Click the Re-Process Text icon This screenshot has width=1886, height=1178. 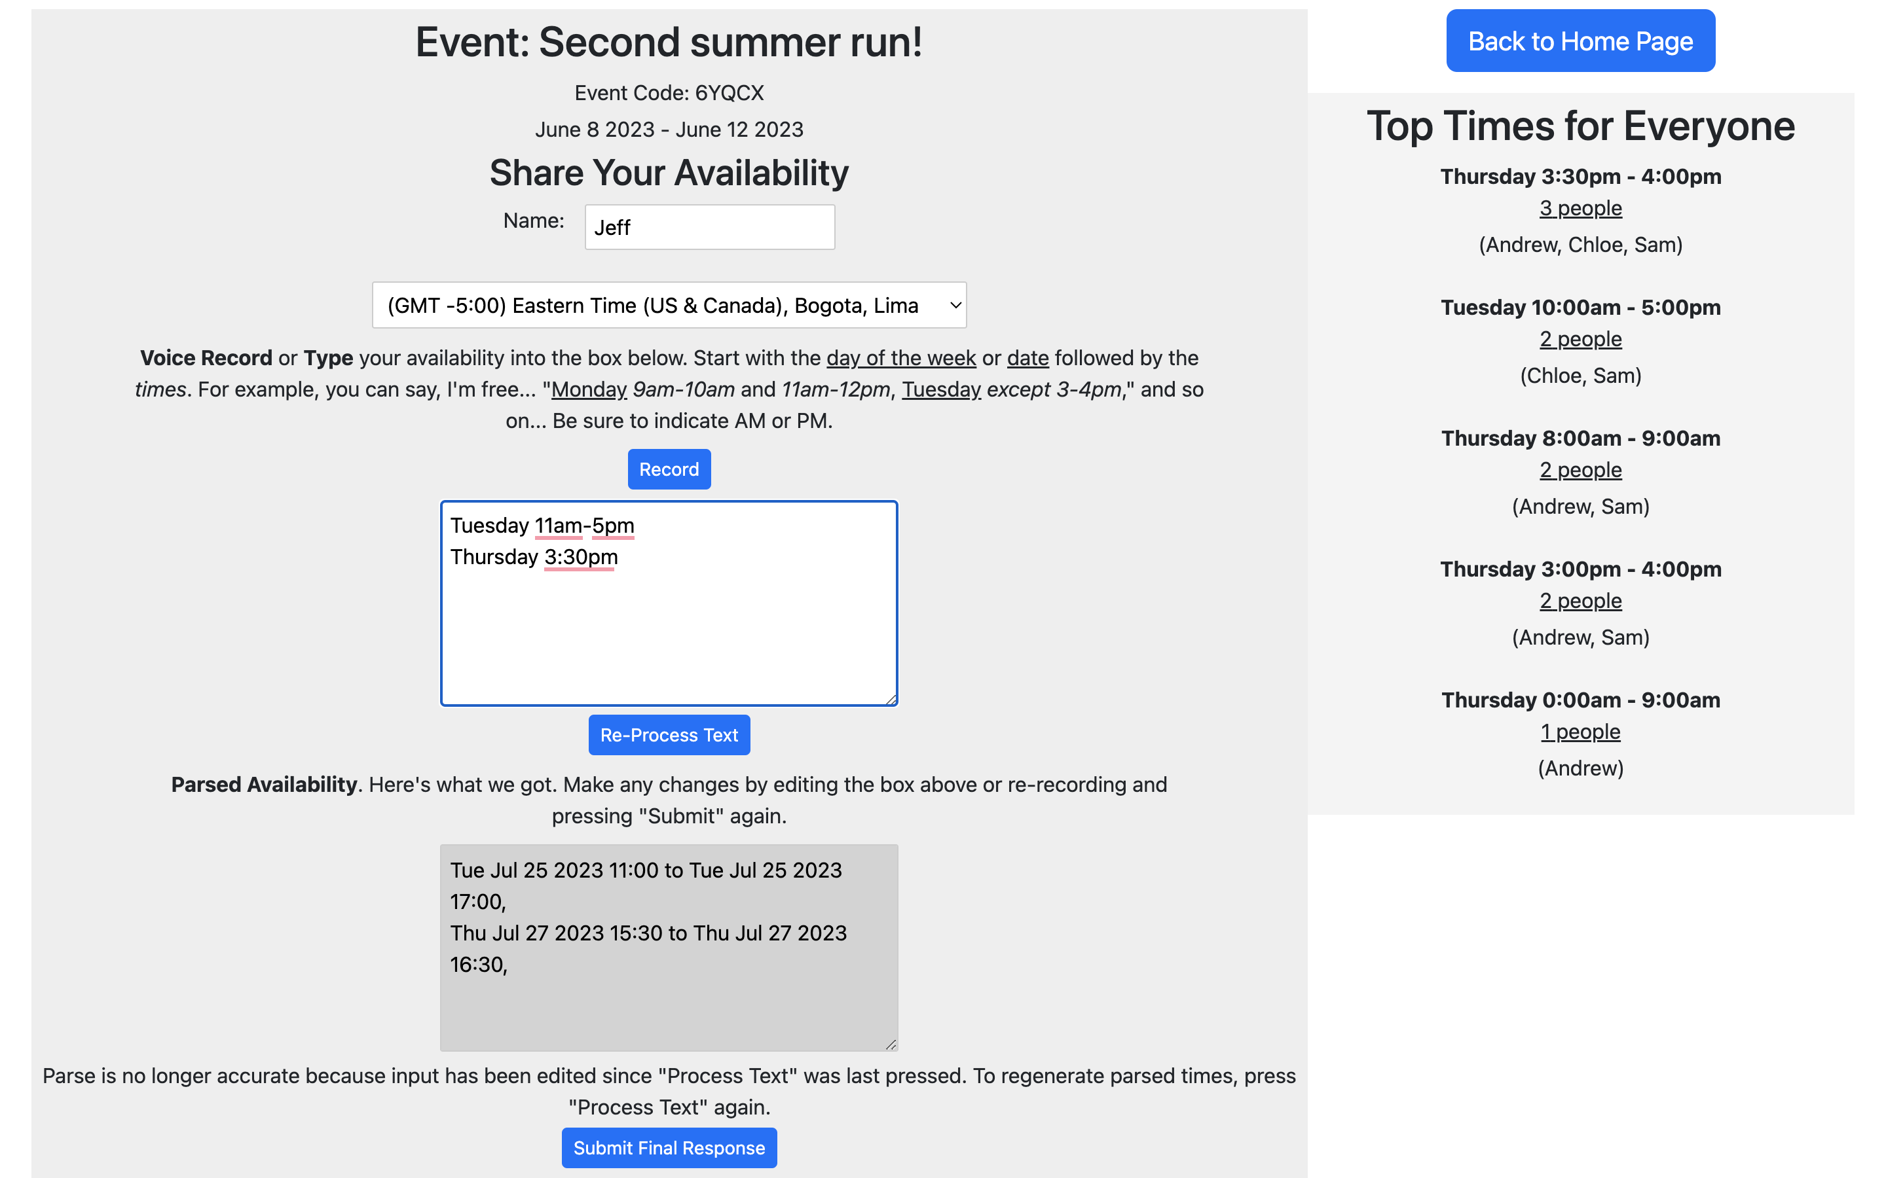668,734
